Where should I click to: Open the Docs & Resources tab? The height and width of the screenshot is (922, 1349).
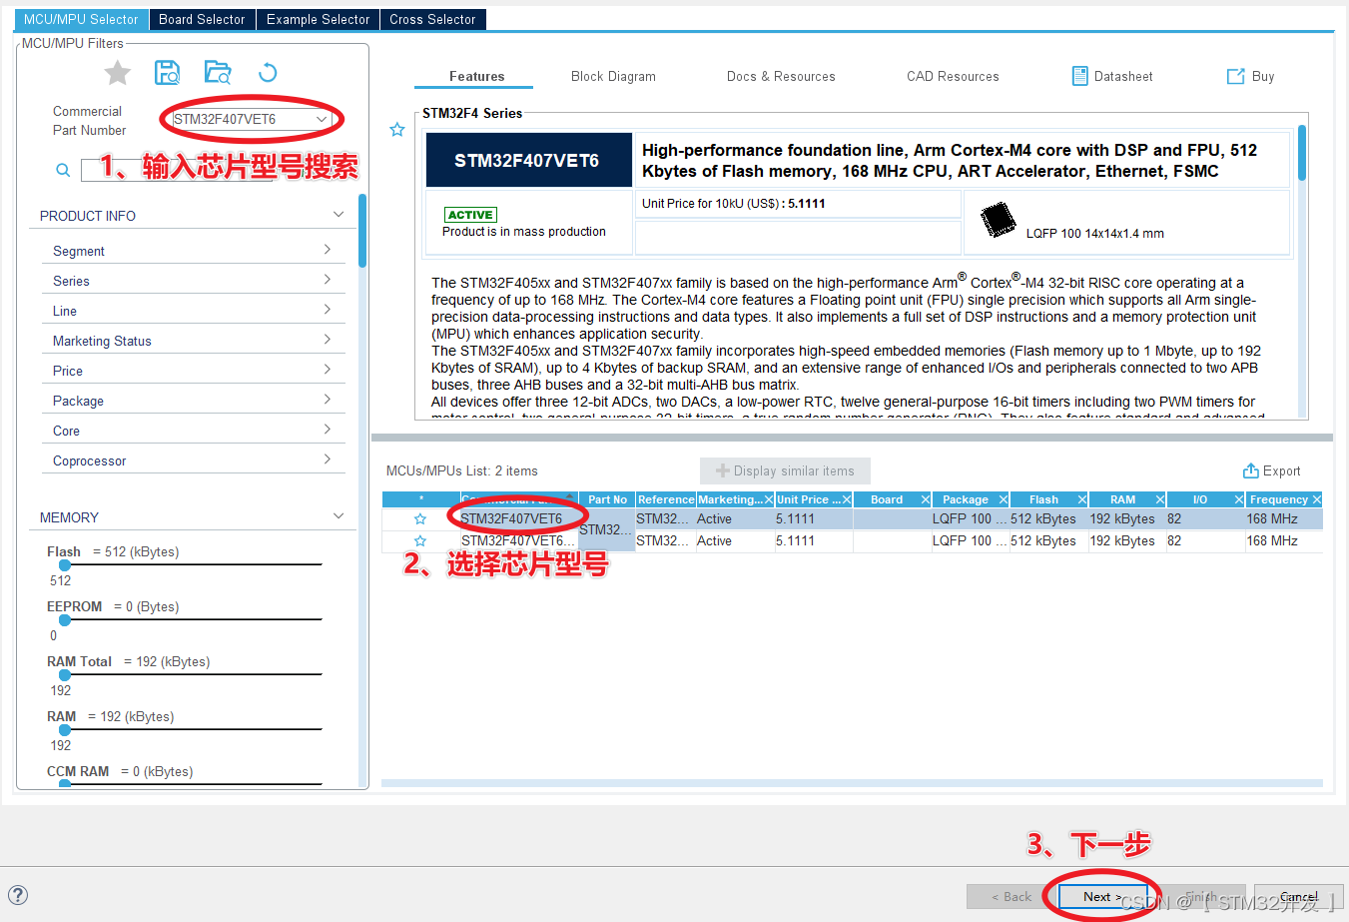click(781, 76)
